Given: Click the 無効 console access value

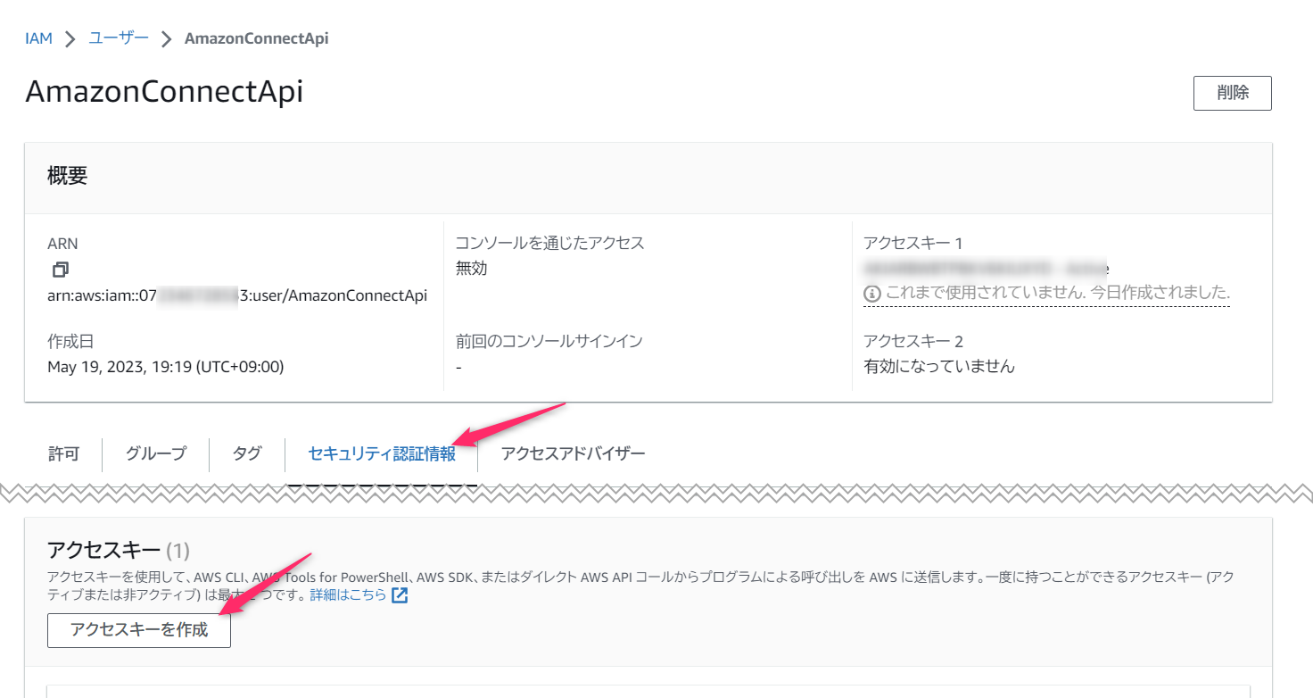Looking at the screenshot, I should pyautogui.click(x=471, y=268).
